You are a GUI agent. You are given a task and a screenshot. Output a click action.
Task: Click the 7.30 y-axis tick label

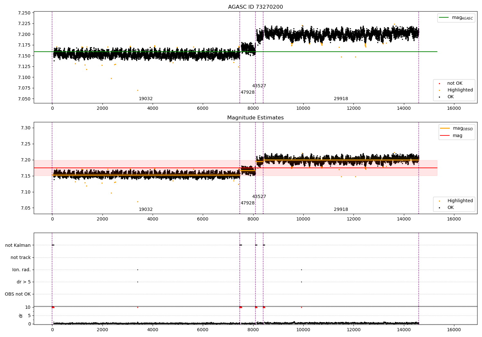point(26,128)
